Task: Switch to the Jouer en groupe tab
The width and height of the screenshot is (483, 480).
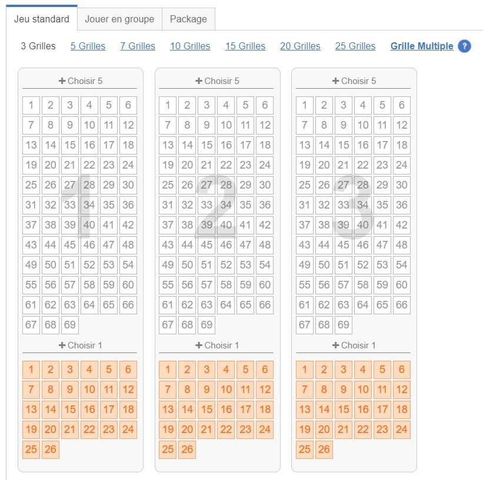Action: pos(119,19)
